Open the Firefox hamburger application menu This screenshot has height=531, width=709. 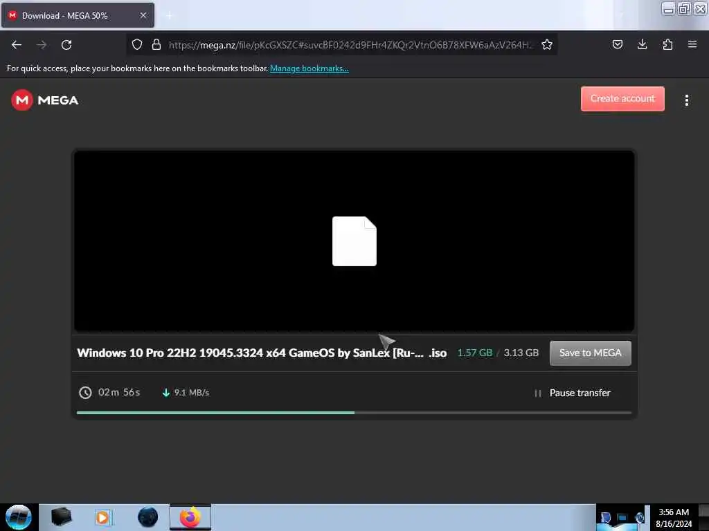click(692, 44)
